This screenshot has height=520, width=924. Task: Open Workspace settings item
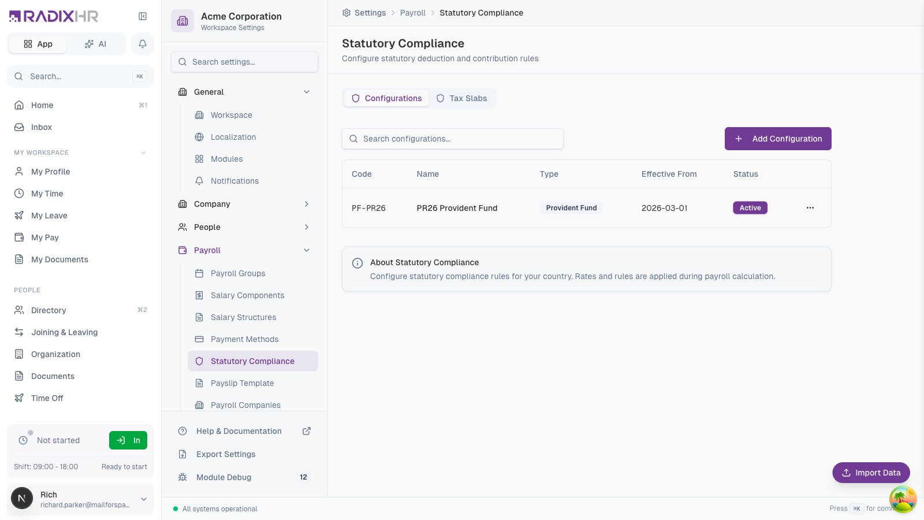[x=253, y=115]
